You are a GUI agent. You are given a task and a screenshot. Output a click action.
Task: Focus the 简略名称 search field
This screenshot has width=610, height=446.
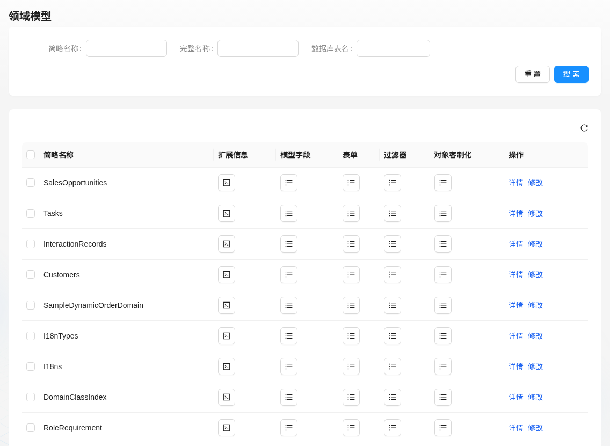click(126, 48)
